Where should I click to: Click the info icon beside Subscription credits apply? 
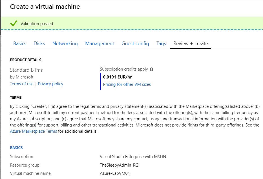(152, 69)
